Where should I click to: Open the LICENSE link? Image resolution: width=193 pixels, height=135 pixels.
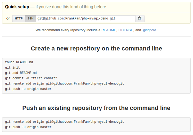126,30
